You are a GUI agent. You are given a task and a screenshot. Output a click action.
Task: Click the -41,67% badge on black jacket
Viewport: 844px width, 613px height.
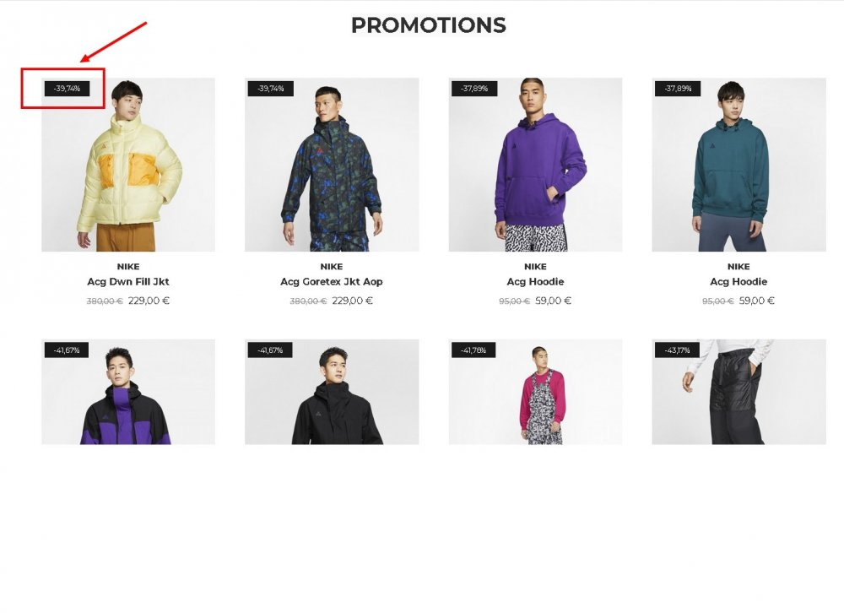pos(270,350)
